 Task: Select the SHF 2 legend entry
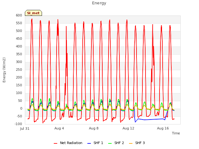[116, 143]
